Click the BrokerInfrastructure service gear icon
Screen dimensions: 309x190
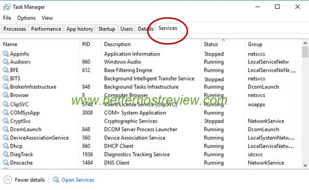point(5,87)
